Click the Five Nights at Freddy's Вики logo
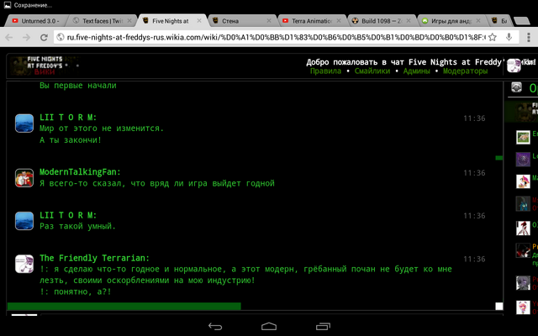The image size is (538, 336). click(45, 66)
